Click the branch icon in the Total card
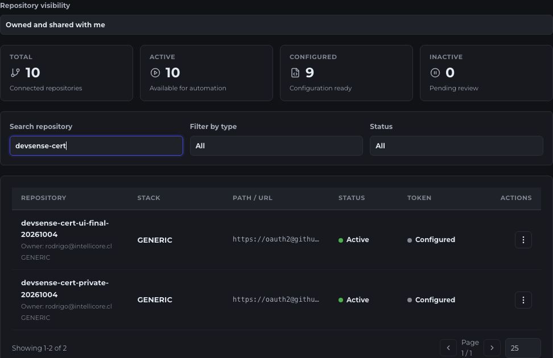Image resolution: width=553 pixels, height=358 pixels. (x=15, y=73)
